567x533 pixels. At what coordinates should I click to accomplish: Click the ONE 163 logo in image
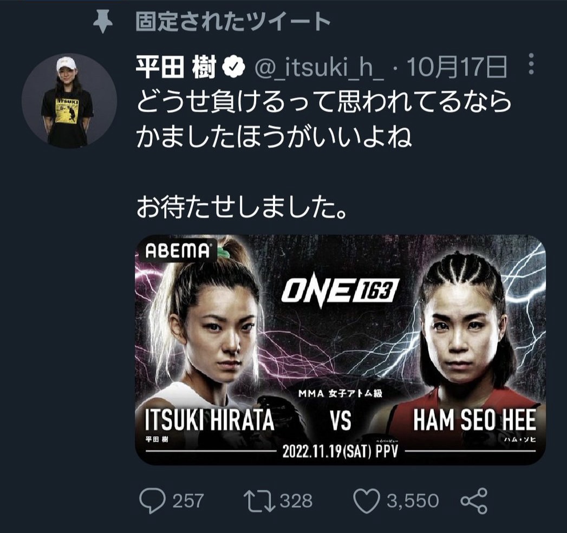[340, 292]
